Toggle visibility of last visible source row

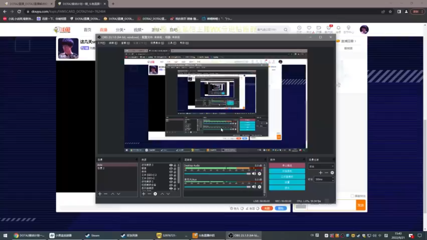click(x=171, y=188)
